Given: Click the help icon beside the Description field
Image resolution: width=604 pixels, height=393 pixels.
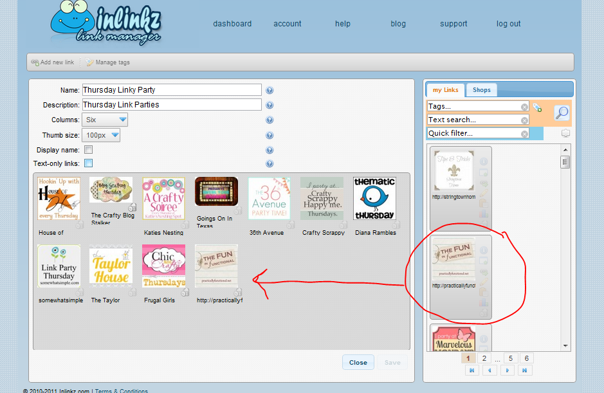Looking at the screenshot, I should 270,105.
